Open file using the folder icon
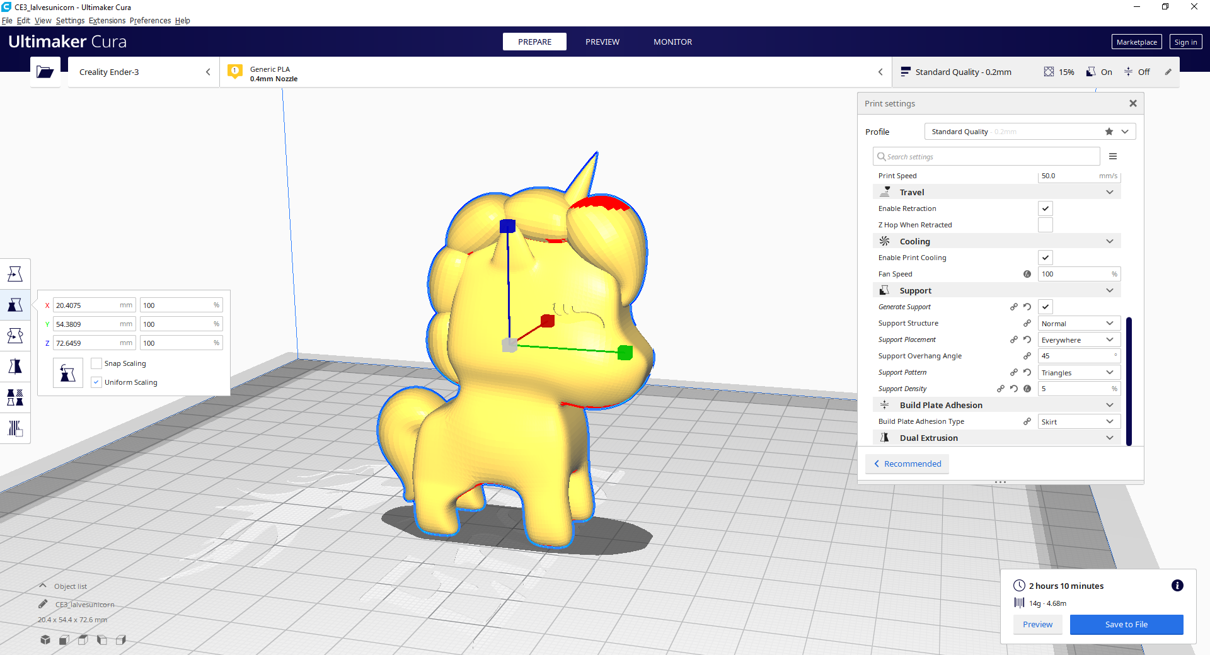This screenshot has height=655, width=1210. [x=45, y=72]
